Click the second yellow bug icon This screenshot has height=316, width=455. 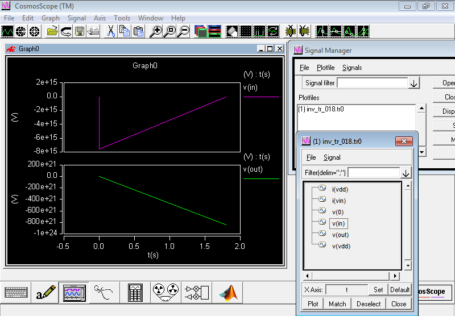[x=304, y=31]
